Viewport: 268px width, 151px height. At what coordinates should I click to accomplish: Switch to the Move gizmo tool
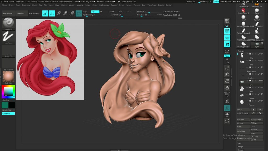pos(58,13)
